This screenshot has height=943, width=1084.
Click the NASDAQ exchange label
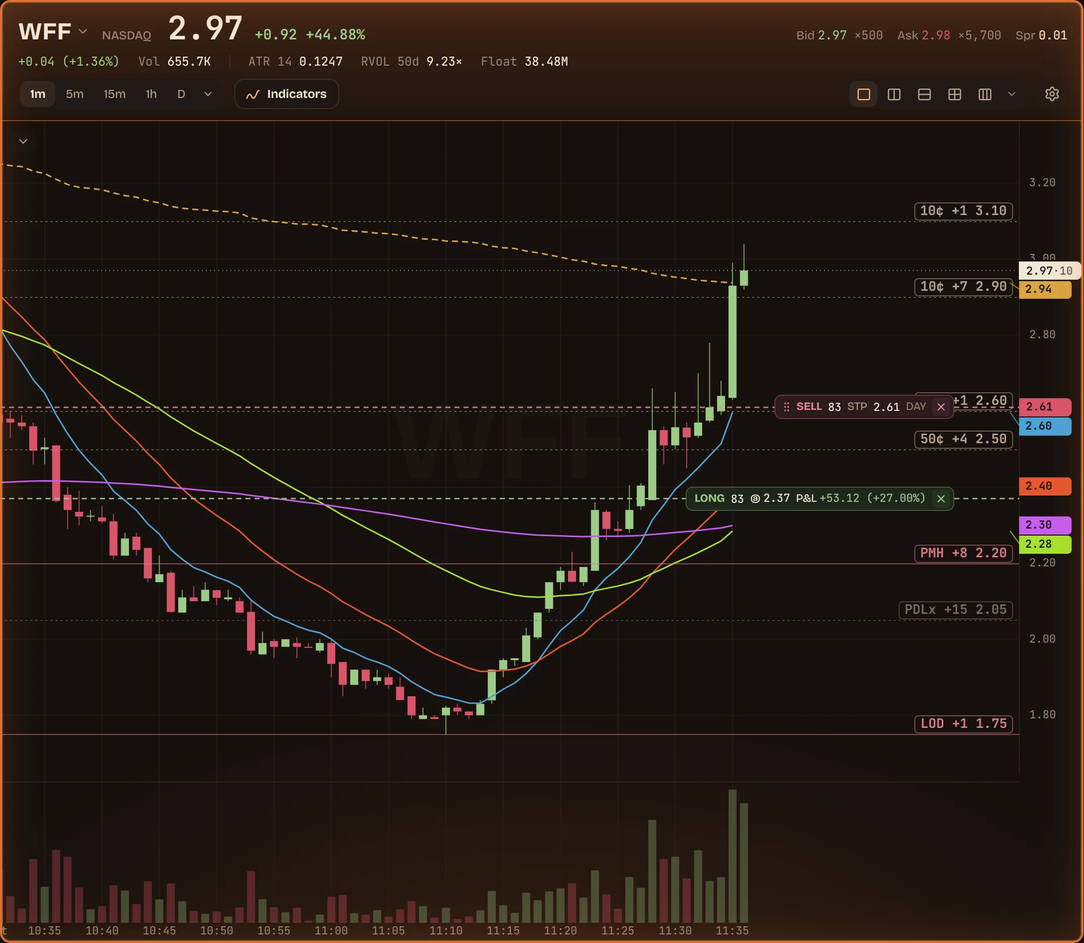126,35
